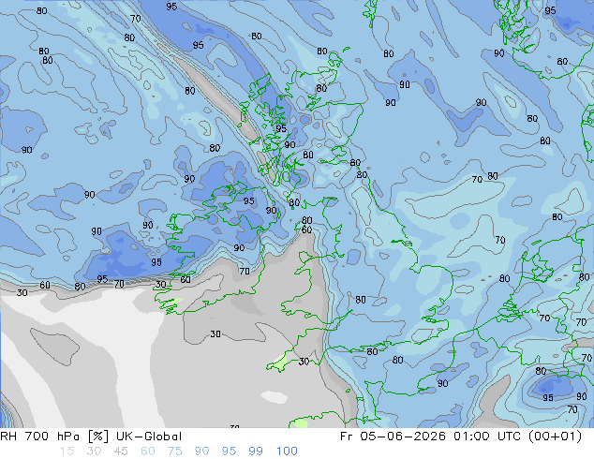Select the 'UK-Global' model name label
594x459 pixels.
click(149, 437)
